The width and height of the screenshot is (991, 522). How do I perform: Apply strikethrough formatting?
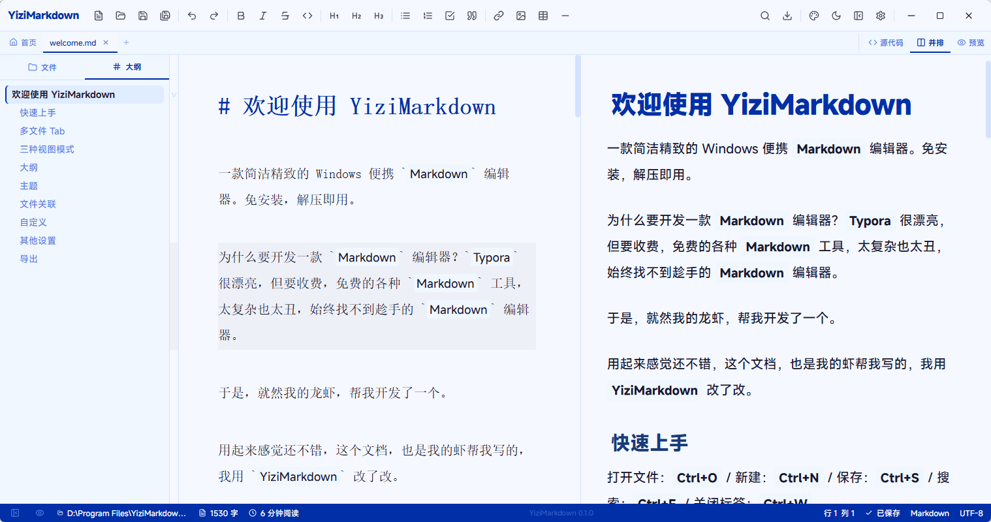point(285,16)
